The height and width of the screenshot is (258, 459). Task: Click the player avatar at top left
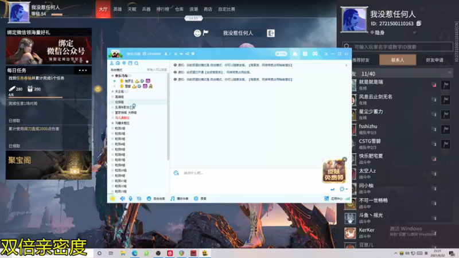19,12
